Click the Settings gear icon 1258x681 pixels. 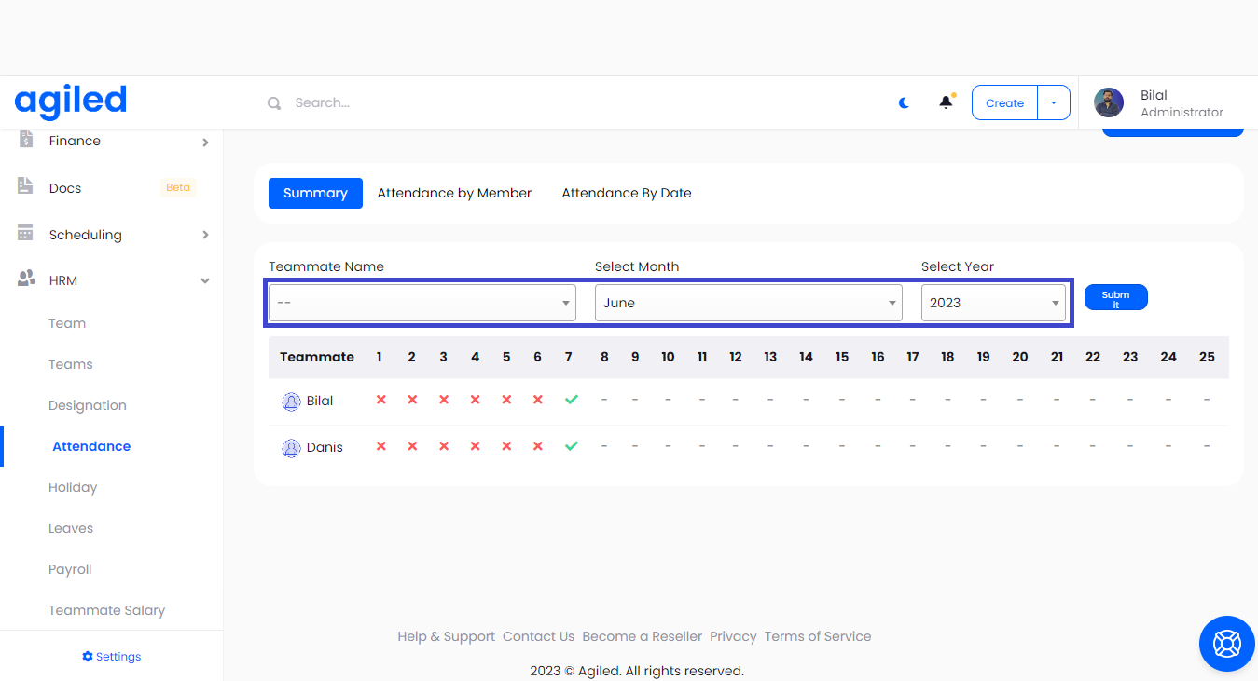point(88,657)
